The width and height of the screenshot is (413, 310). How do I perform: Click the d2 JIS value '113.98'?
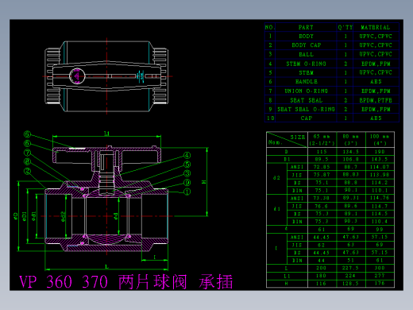pos(380,175)
